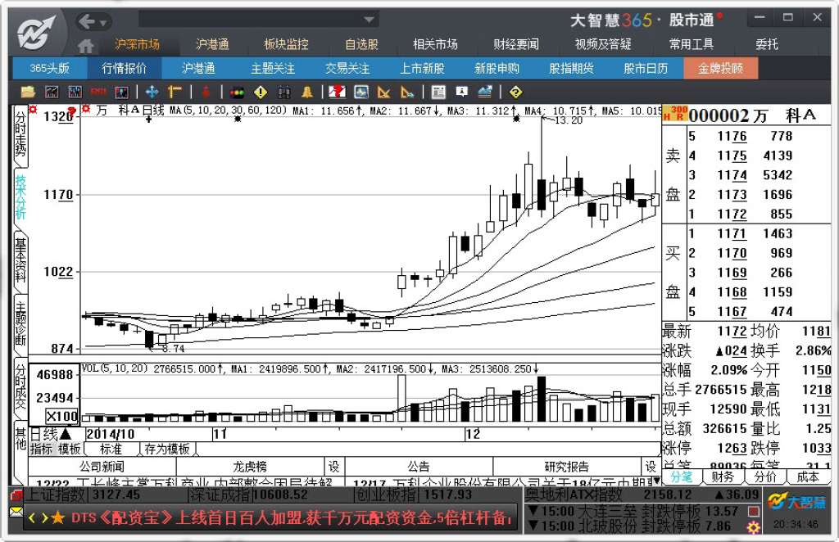Click the line chart toolbar icon
Screen dimensions: 839x542
tap(52, 92)
